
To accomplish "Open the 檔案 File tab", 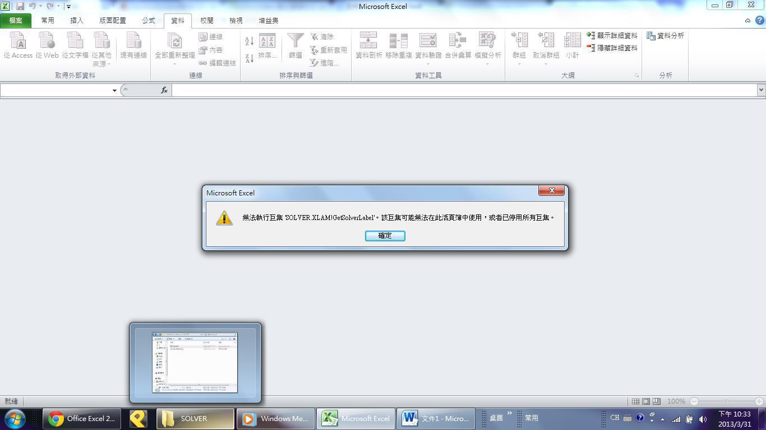I will click(x=16, y=21).
